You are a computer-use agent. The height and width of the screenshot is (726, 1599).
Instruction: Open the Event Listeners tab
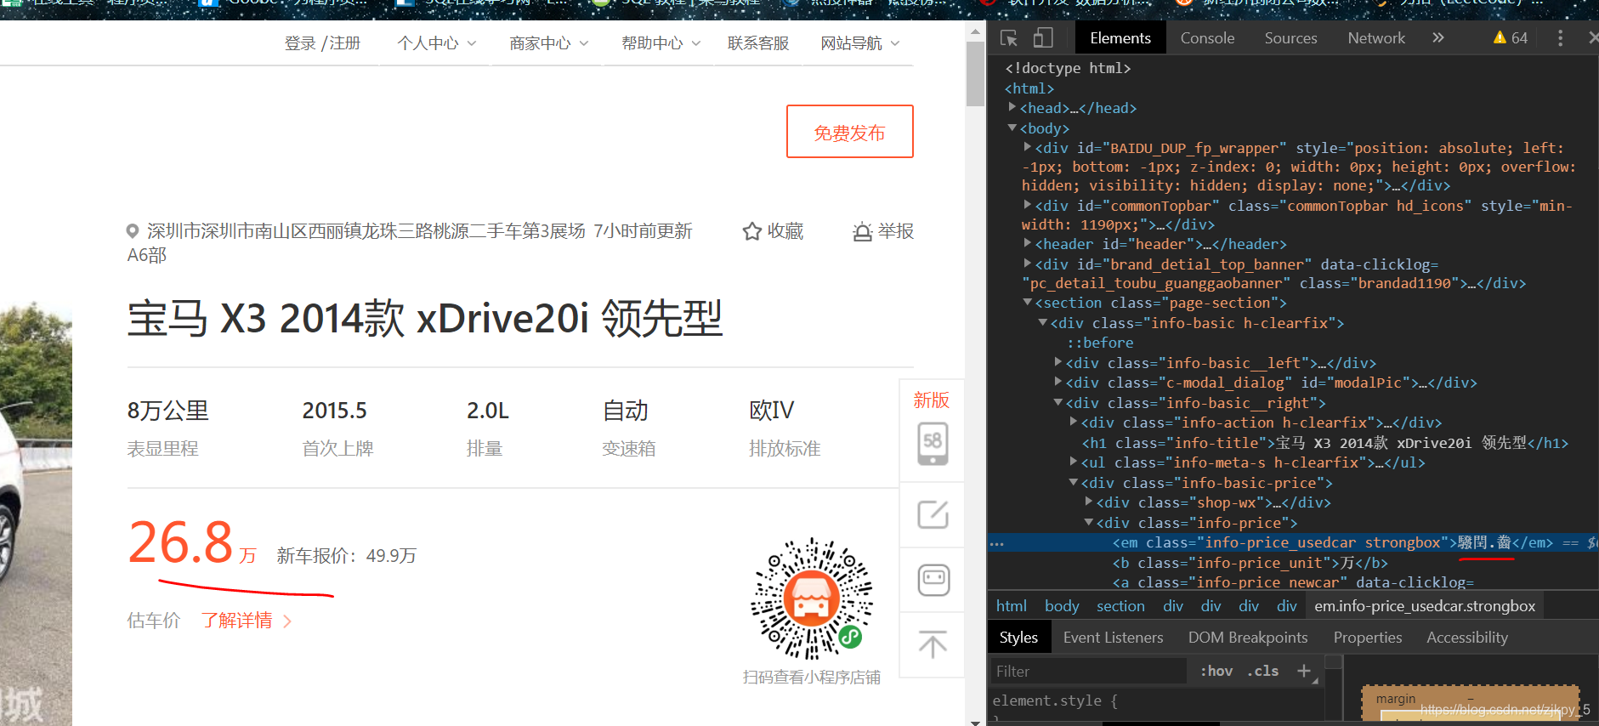(1113, 638)
